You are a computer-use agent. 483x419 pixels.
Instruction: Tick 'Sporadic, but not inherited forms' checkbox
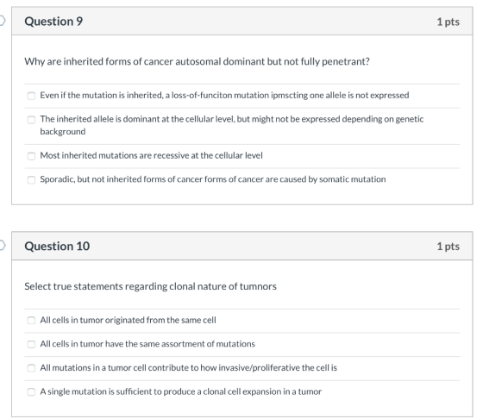[31, 179]
